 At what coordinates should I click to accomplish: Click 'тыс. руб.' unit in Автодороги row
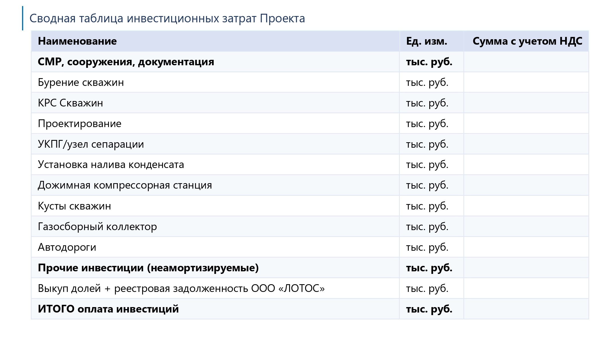[x=427, y=247]
